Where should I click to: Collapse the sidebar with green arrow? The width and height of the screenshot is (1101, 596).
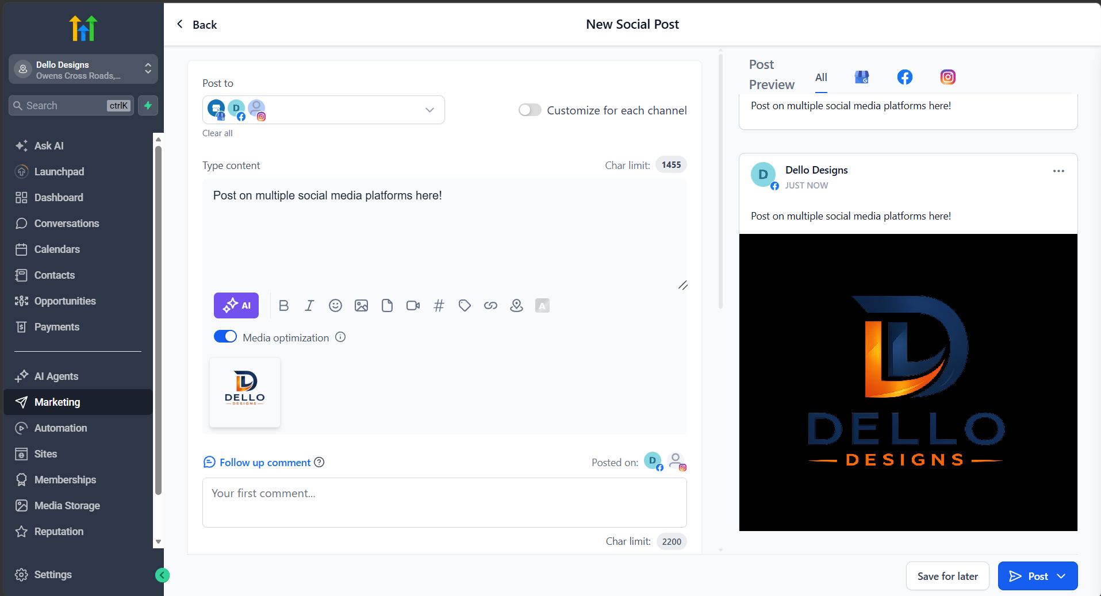pos(162,575)
